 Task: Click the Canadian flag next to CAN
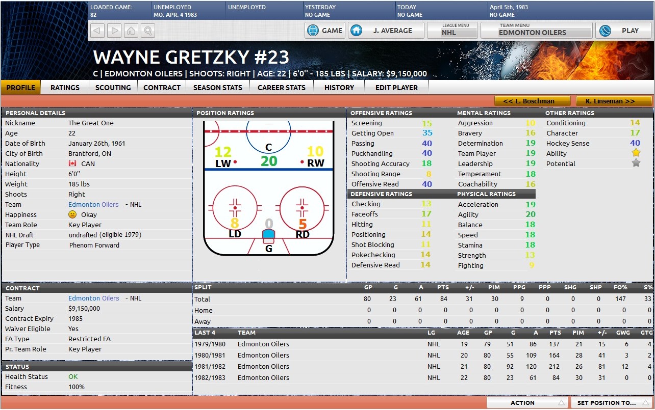72,163
